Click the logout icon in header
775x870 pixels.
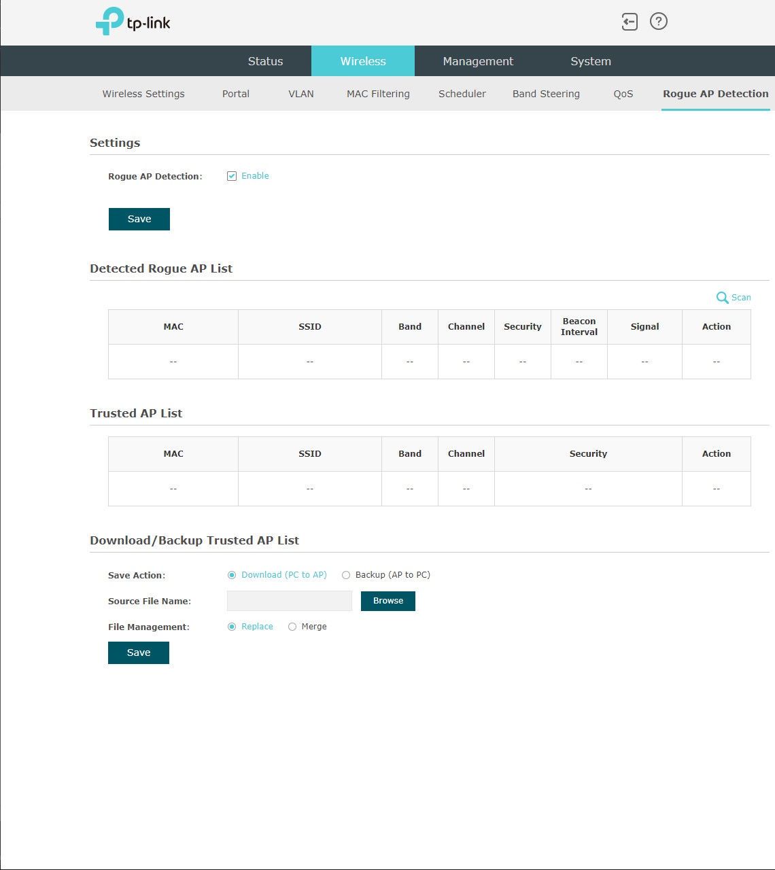pyautogui.click(x=630, y=22)
